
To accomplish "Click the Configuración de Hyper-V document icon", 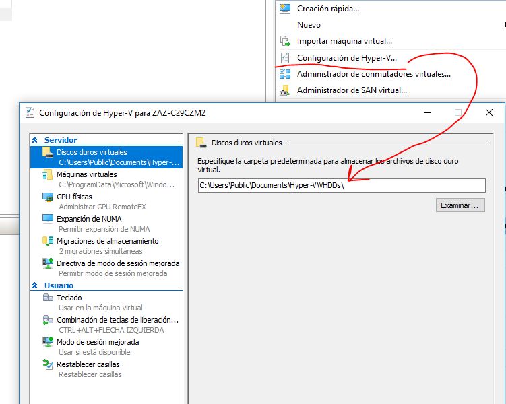I will 285,58.
